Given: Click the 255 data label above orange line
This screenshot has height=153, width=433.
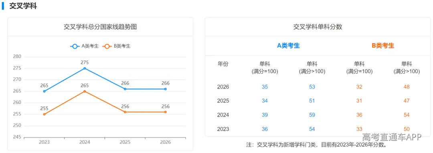Looking at the screenshot, I should pyautogui.click(x=44, y=108).
